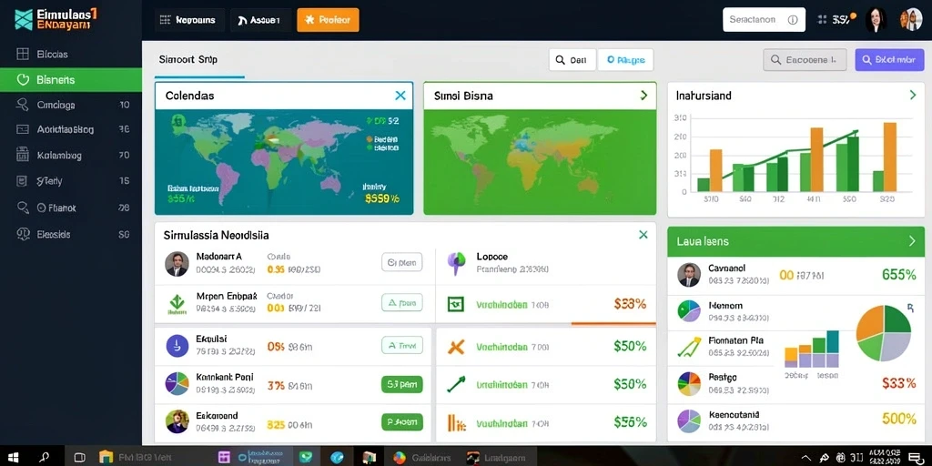Open the Blocias grid icon in sidebar
932x466 pixels.
[23, 54]
